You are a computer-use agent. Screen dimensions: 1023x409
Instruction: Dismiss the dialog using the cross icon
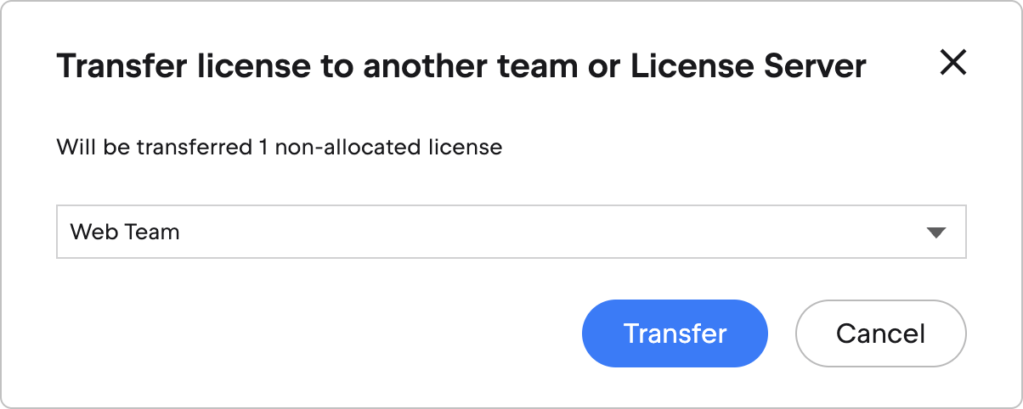(x=952, y=62)
